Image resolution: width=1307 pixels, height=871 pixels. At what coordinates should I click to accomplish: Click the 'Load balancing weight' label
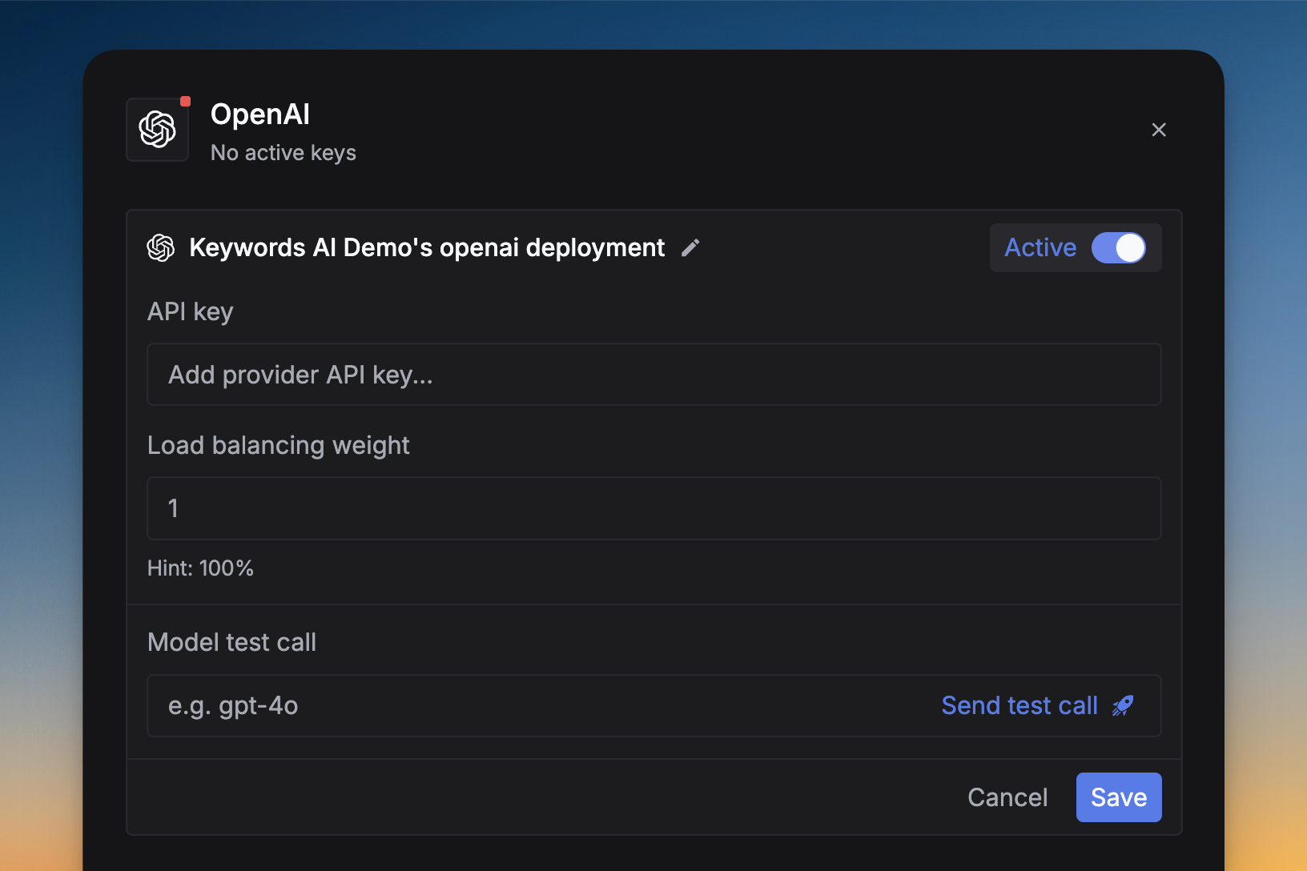[x=279, y=445]
